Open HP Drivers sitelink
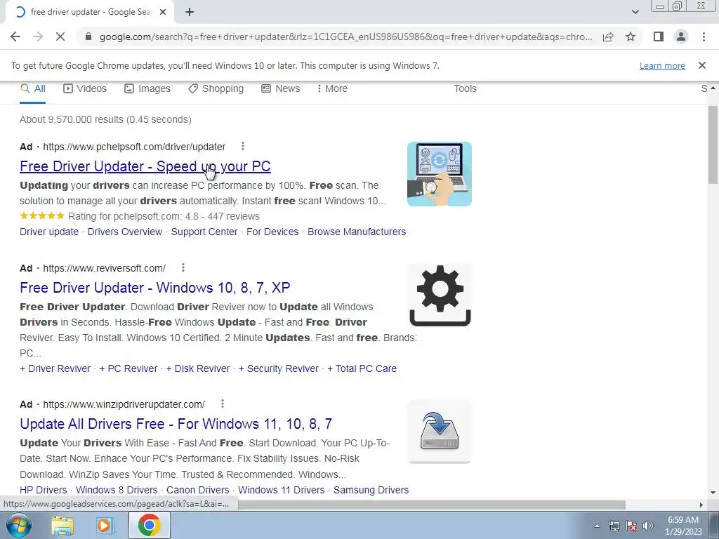The height and width of the screenshot is (539, 719). 43,490
